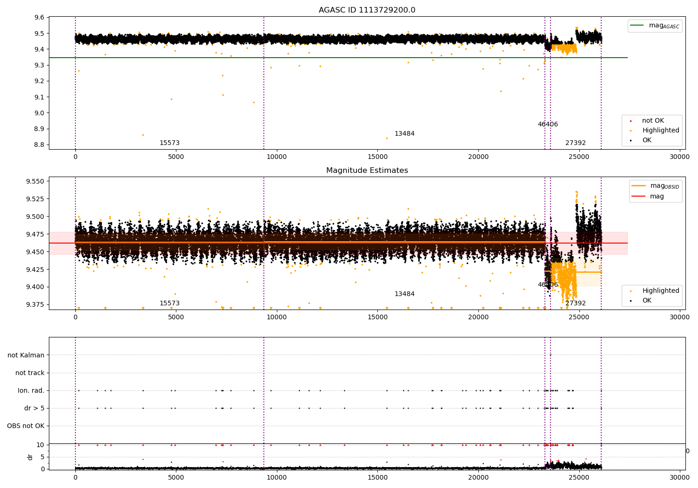The image size is (698, 488).
Task: Click x-axis tick 25000 in Magnitude Estimates plot
Action: pyautogui.click(x=579, y=317)
